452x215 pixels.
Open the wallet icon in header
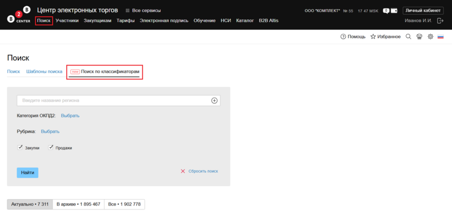coord(394,11)
